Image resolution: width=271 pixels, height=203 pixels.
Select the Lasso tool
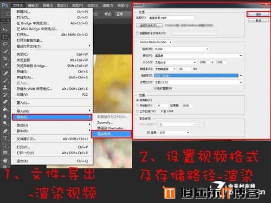tap(5, 44)
